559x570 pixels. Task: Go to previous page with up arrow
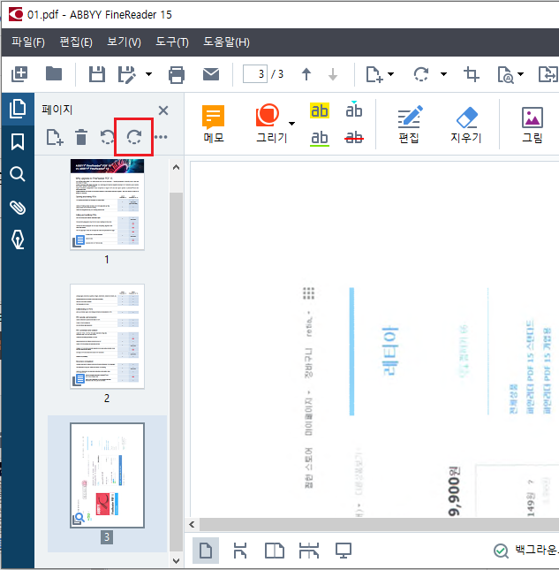(x=306, y=74)
